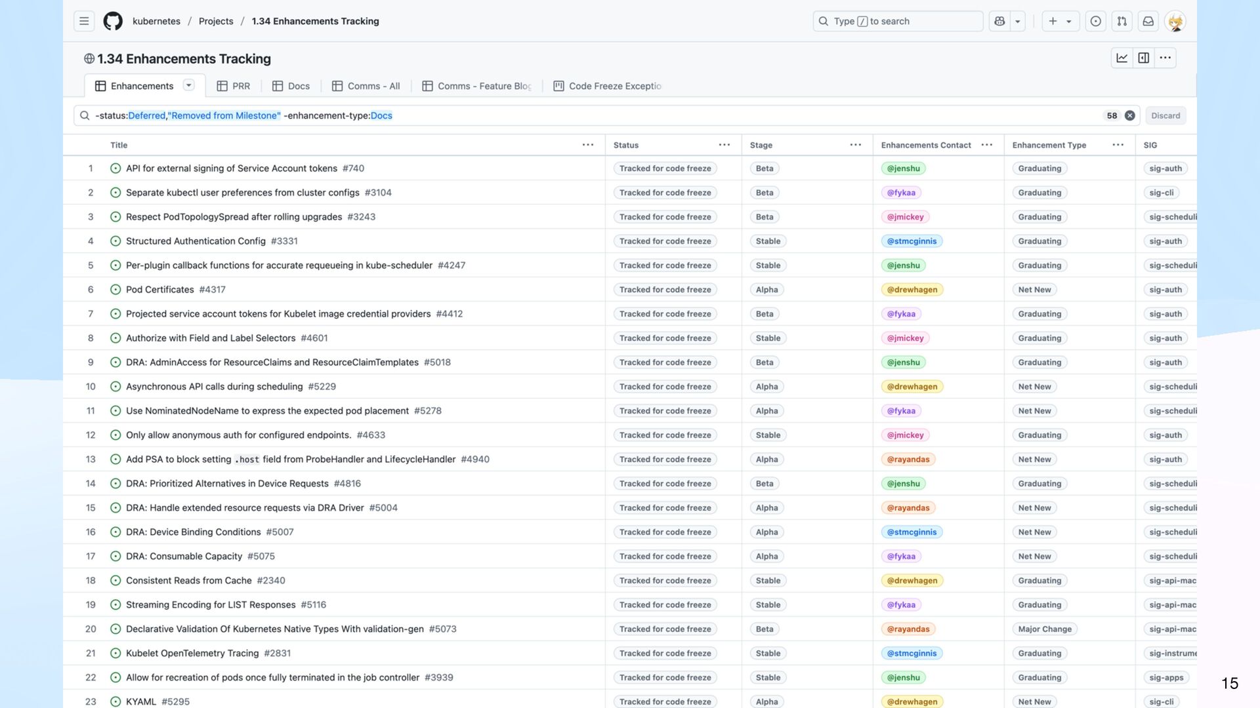Image resolution: width=1260 pixels, height=708 pixels.
Task: Switch to the PRR tab
Action: (234, 86)
